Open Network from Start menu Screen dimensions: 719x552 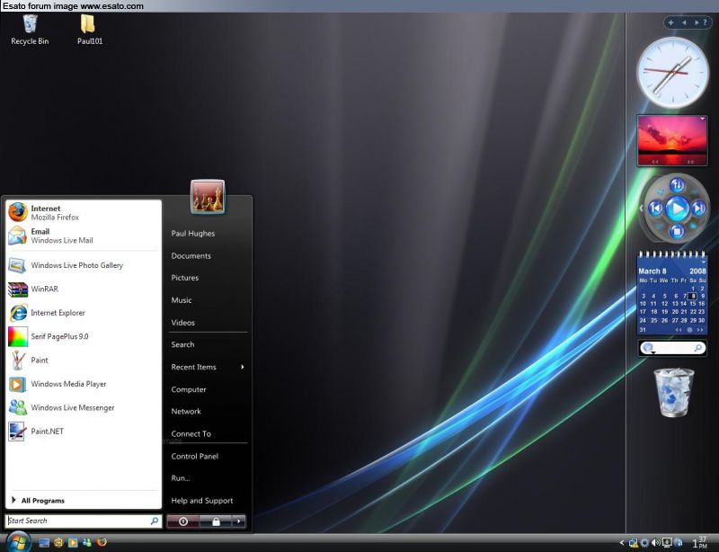[186, 412]
